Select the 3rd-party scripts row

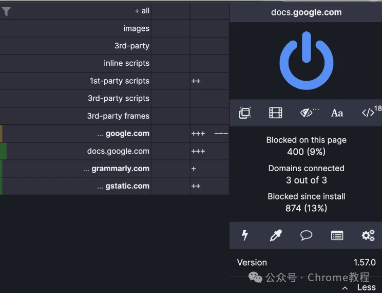click(x=75, y=98)
